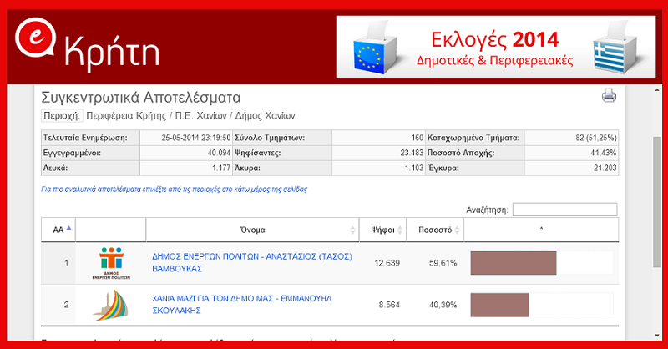Focus the Αναζήτηση search field
The image size is (668, 349).
(x=564, y=210)
